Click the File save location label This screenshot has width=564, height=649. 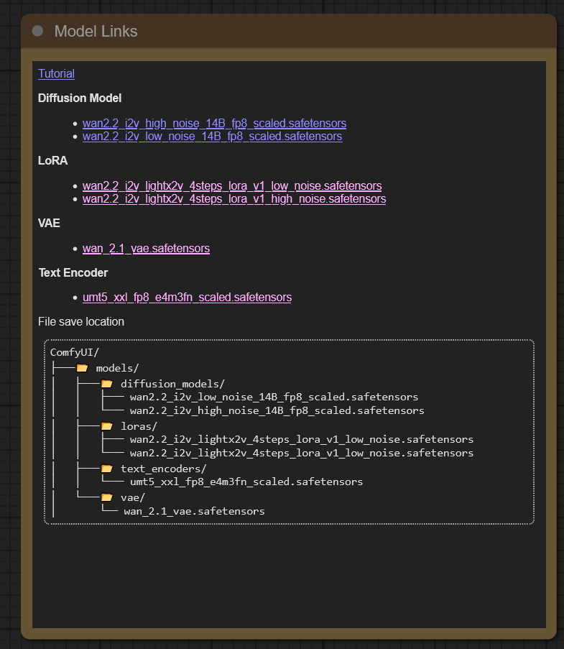pyautogui.click(x=81, y=321)
